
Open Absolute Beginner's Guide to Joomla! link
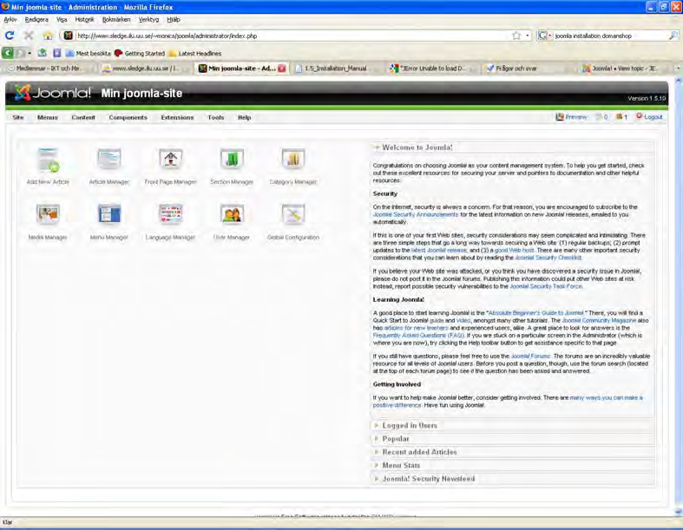[536, 313]
